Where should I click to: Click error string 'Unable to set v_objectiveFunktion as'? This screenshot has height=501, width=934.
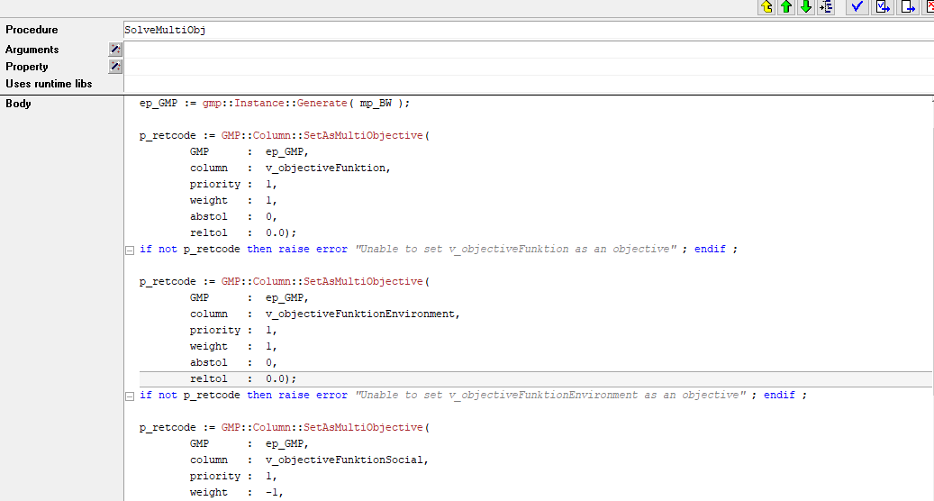516,249
